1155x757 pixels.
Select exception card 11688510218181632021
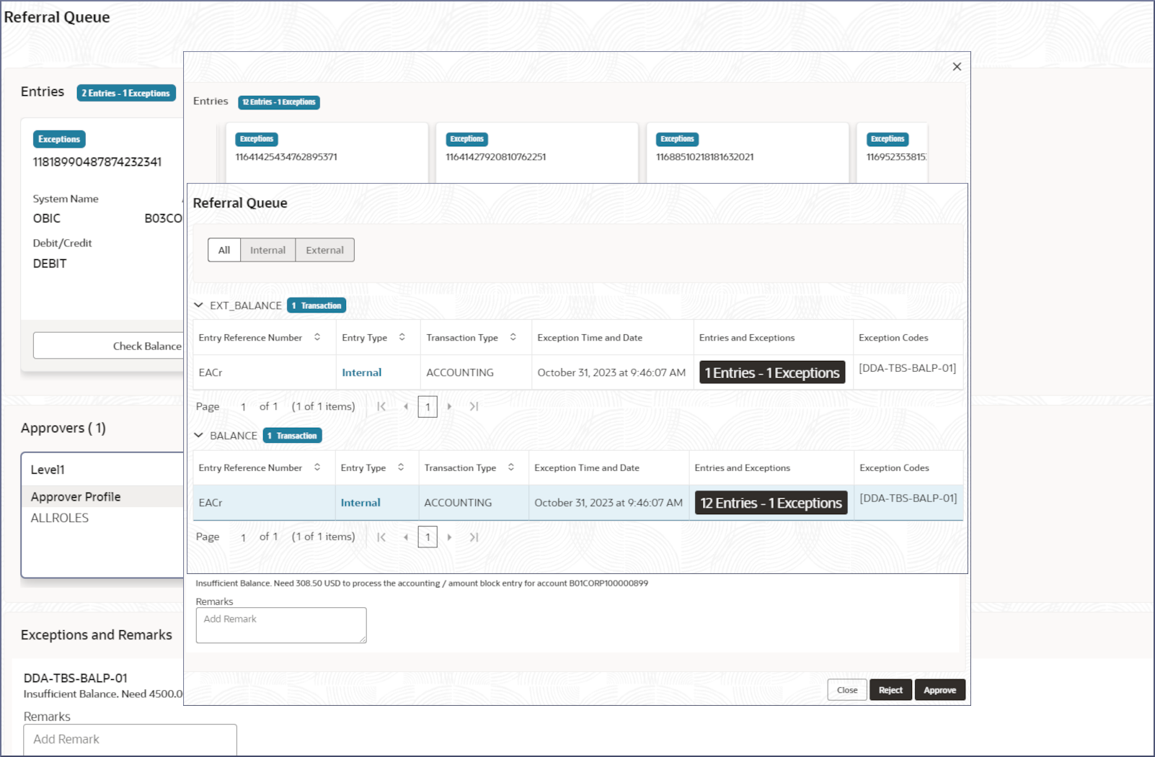pos(748,153)
